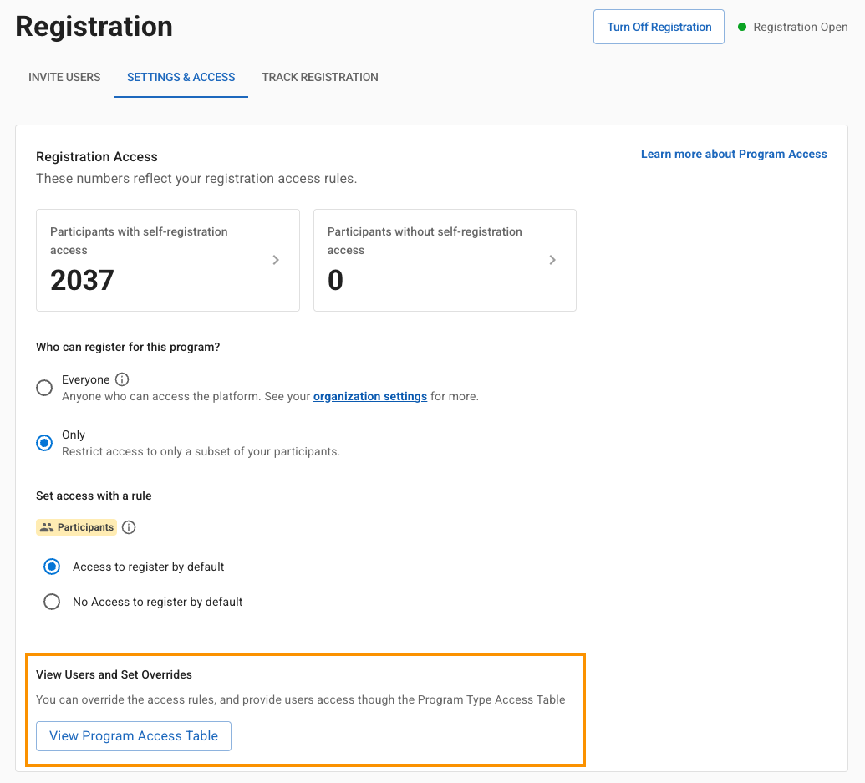The height and width of the screenshot is (783, 865).
Task: Click the 2037 participants count
Action: coord(82,281)
